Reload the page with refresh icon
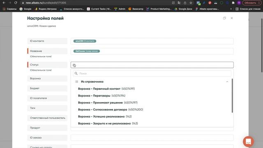The height and width of the screenshot is (148, 263). [16, 3]
